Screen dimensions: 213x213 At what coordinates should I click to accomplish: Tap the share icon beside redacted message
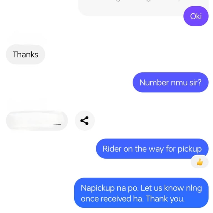[x=85, y=121]
